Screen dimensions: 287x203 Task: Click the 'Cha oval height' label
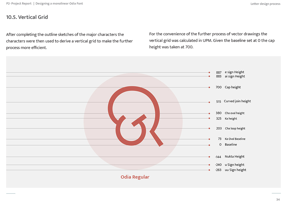pos(235,113)
